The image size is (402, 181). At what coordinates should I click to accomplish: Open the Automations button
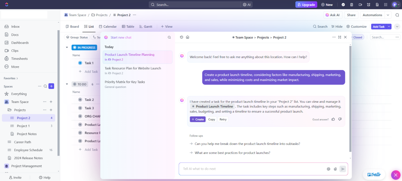tap(372, 15)
